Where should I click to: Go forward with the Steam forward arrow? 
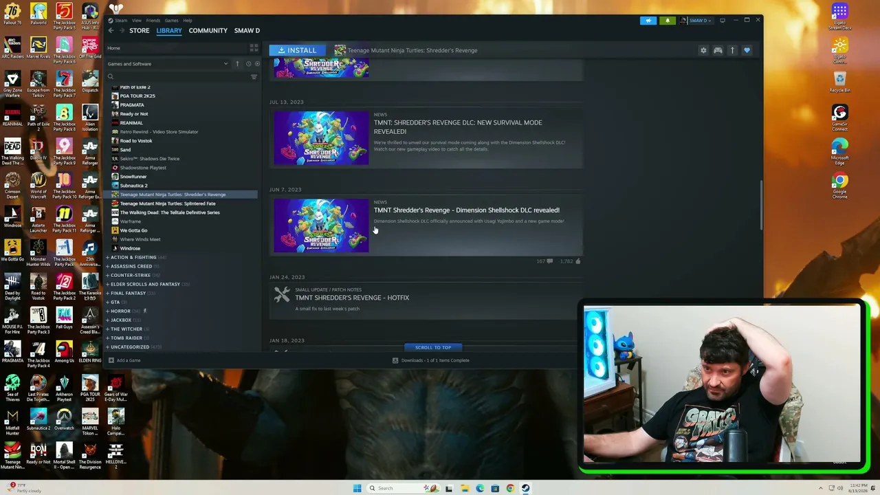pos(122,30)
